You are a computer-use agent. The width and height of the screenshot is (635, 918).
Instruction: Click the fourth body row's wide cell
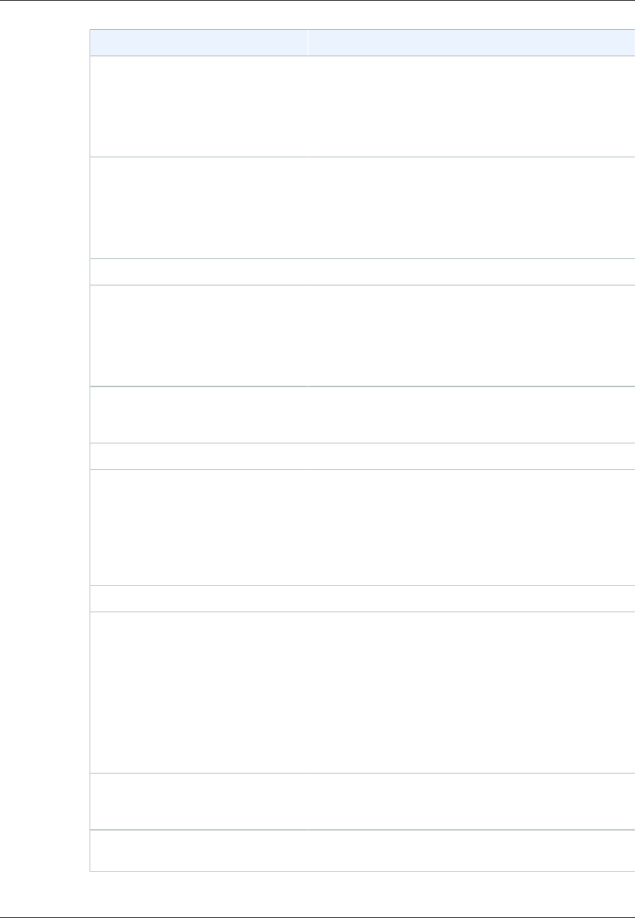(472, 336)
